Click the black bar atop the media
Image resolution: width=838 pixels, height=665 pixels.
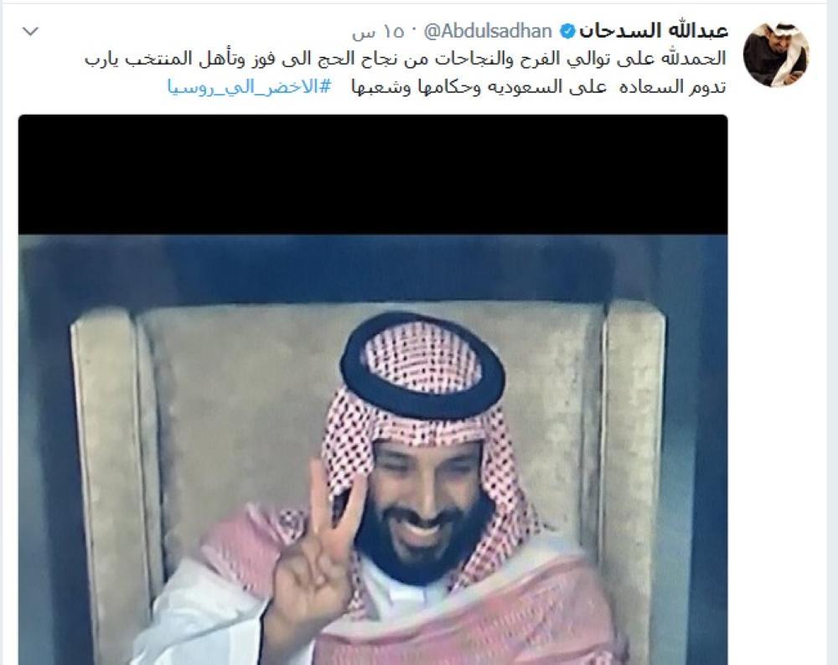pyautogui.click(x=373, y=175)
